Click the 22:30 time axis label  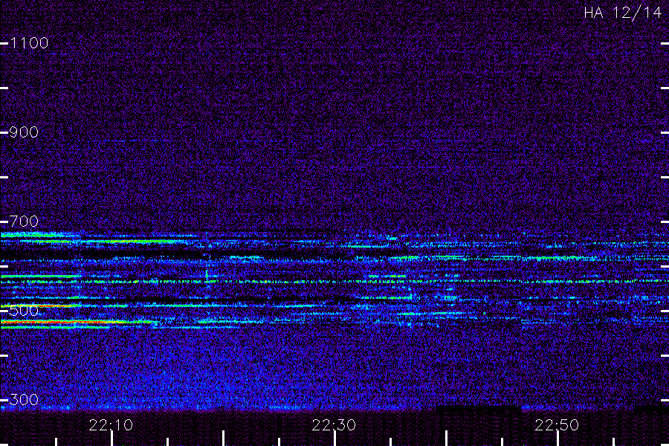click(334, 425)
